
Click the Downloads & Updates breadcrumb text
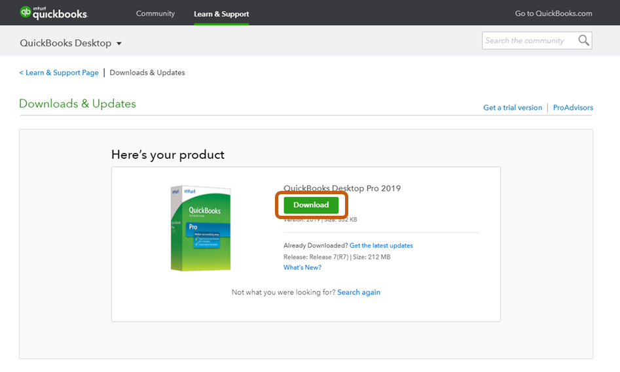[x=147, y=73]
